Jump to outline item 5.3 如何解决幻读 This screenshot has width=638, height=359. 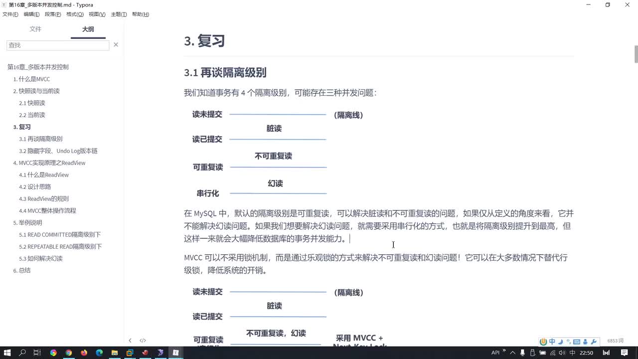[41, 258]
